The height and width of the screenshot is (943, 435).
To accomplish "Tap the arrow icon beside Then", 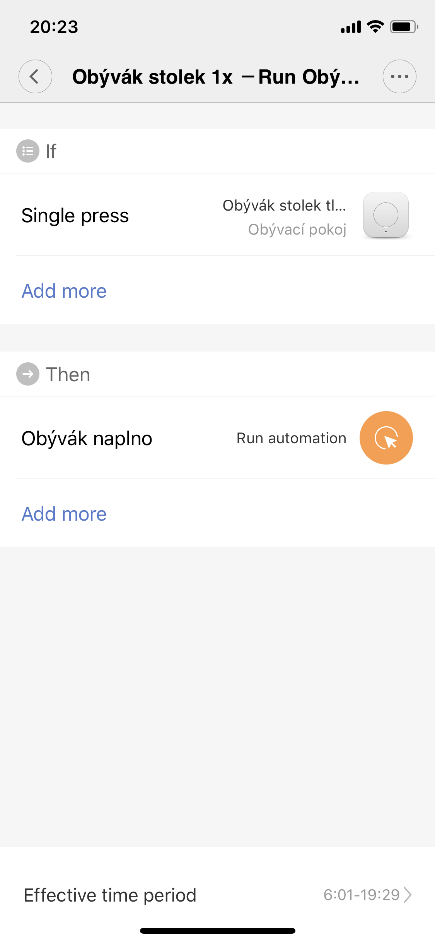I will coord(28,374).
